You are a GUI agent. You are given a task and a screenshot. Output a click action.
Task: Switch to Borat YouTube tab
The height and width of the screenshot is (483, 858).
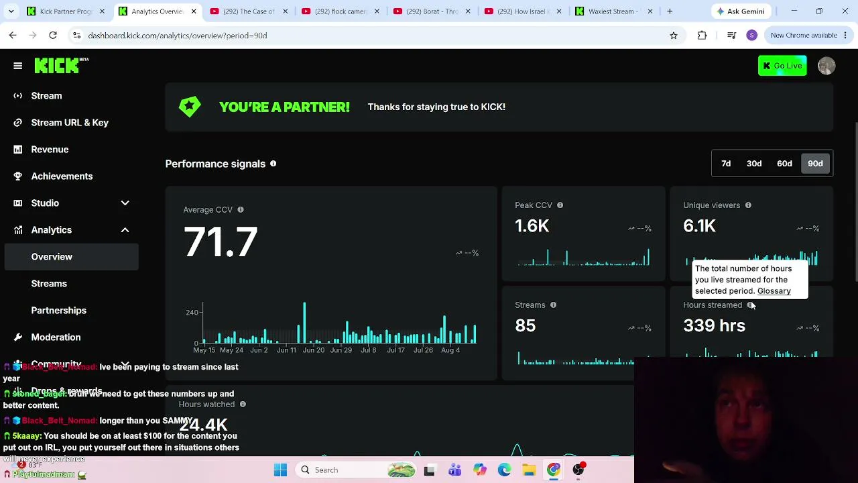coord(432,11)
